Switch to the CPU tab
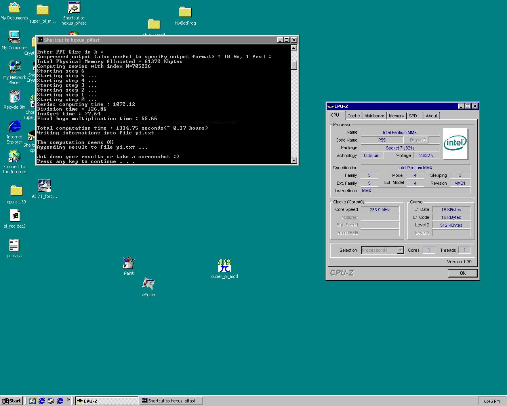 [335, 115]
